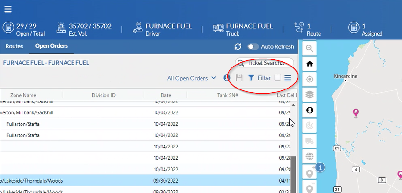Click the grid vertical scrollbar thumb
Image resolution: width=402 pixels, height=193 pixels.
(x=293, y=174)
